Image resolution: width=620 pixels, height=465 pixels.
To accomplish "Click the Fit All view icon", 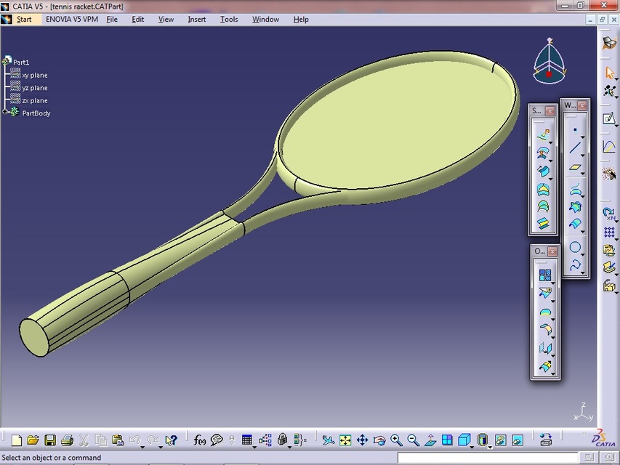I will coord(345,439).
